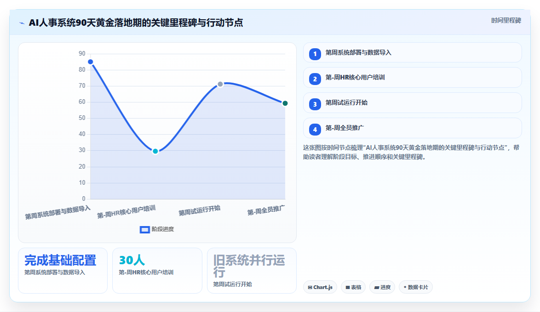The width and height of the screenshot is (540, 312).
Task: Click the 数据卡片 tag
Action: (x=416, y=287)
